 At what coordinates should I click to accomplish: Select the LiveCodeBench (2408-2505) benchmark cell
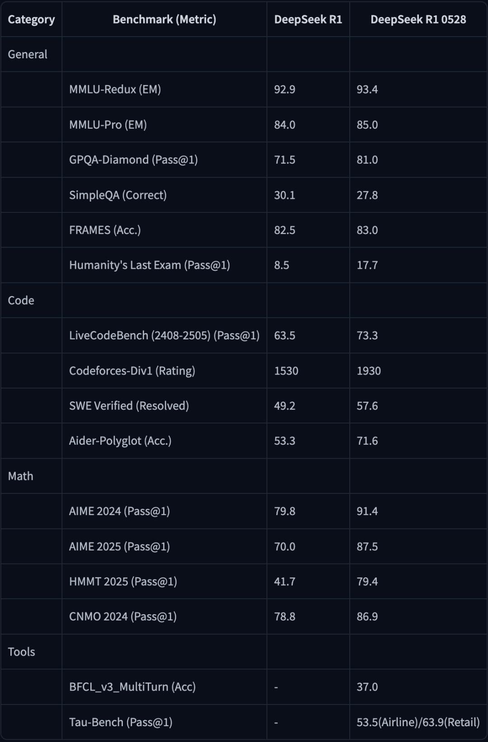tap(164, 336)
